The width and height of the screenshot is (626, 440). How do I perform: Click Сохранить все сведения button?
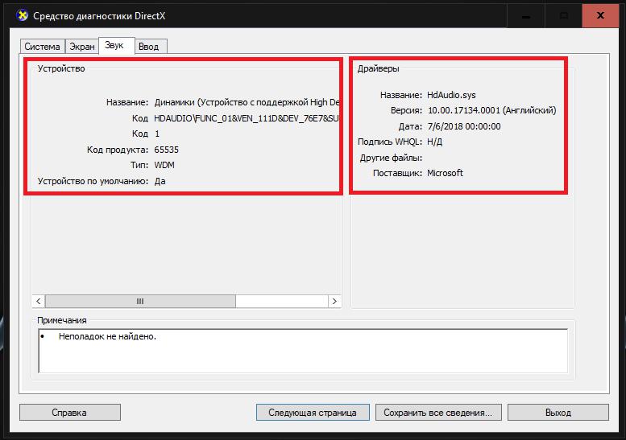coord(438,413)
